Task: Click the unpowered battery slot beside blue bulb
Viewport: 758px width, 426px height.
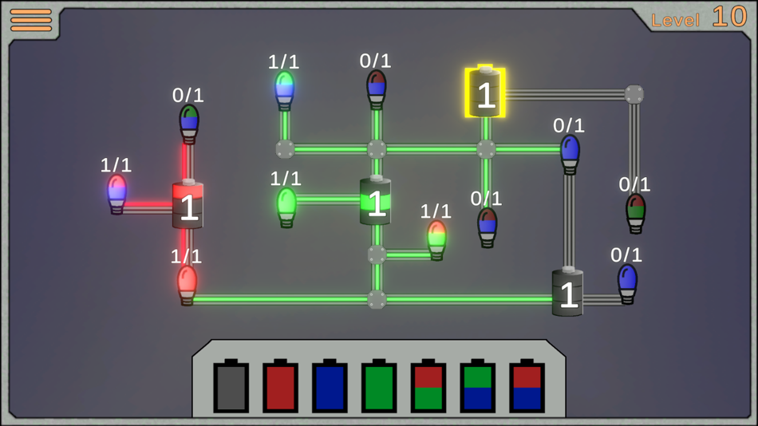Action: [567, 291]
